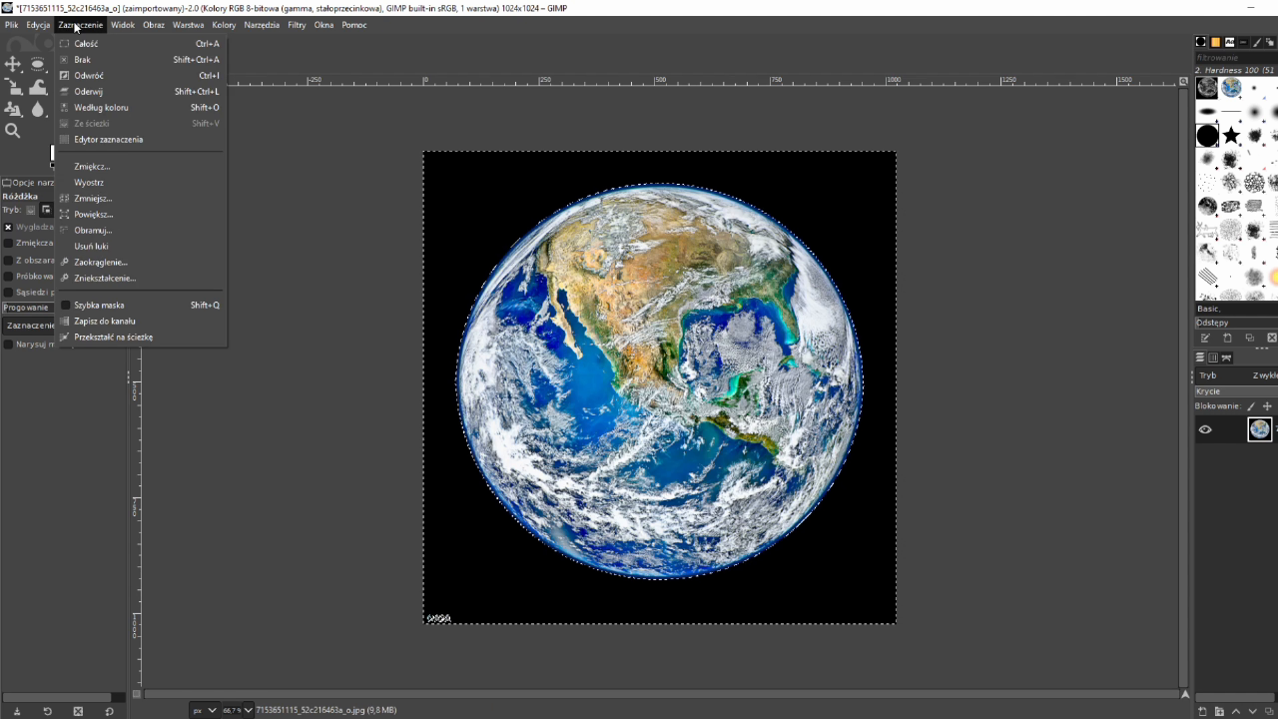1278x719 pixels.
Task: Select the Move tool in toolbox
Action: [x=13, y=64]
